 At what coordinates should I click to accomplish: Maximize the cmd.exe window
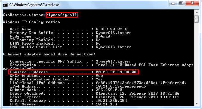point(181,3)
